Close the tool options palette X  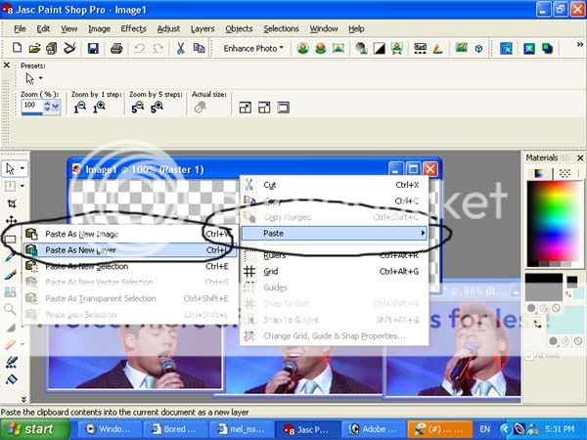[7, 66]
